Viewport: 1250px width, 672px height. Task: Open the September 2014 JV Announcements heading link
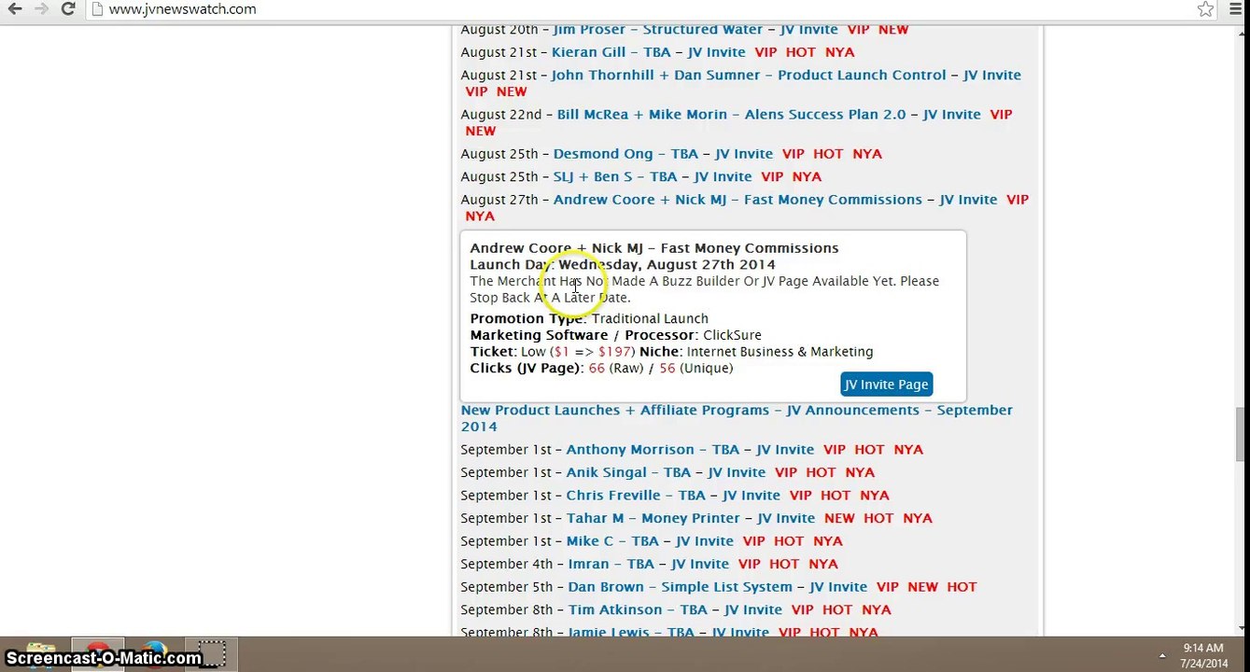coord(737,418)
